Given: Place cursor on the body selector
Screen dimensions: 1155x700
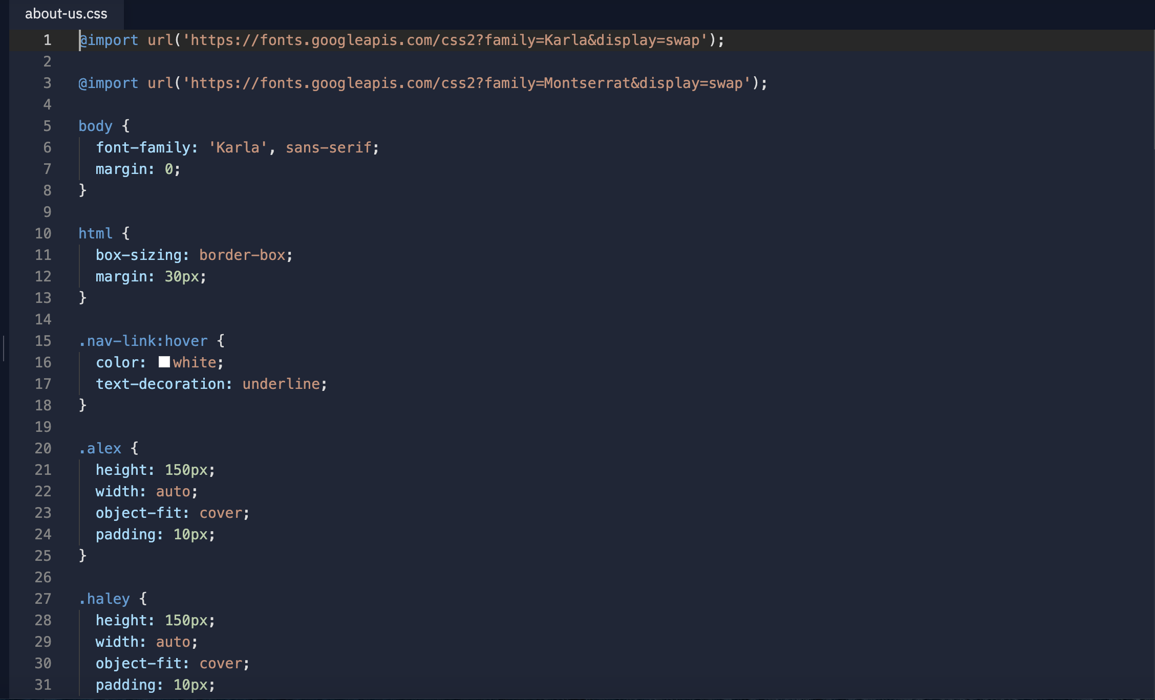Looking at the screenshot, I should [95, 126].
